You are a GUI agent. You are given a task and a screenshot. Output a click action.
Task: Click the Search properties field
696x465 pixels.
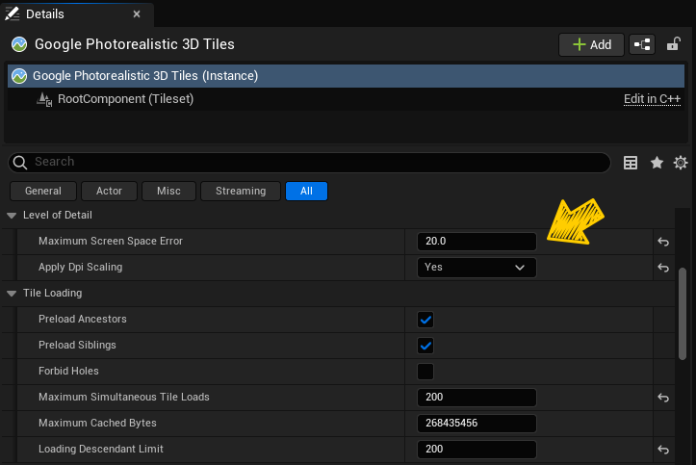tap(309, 163)
